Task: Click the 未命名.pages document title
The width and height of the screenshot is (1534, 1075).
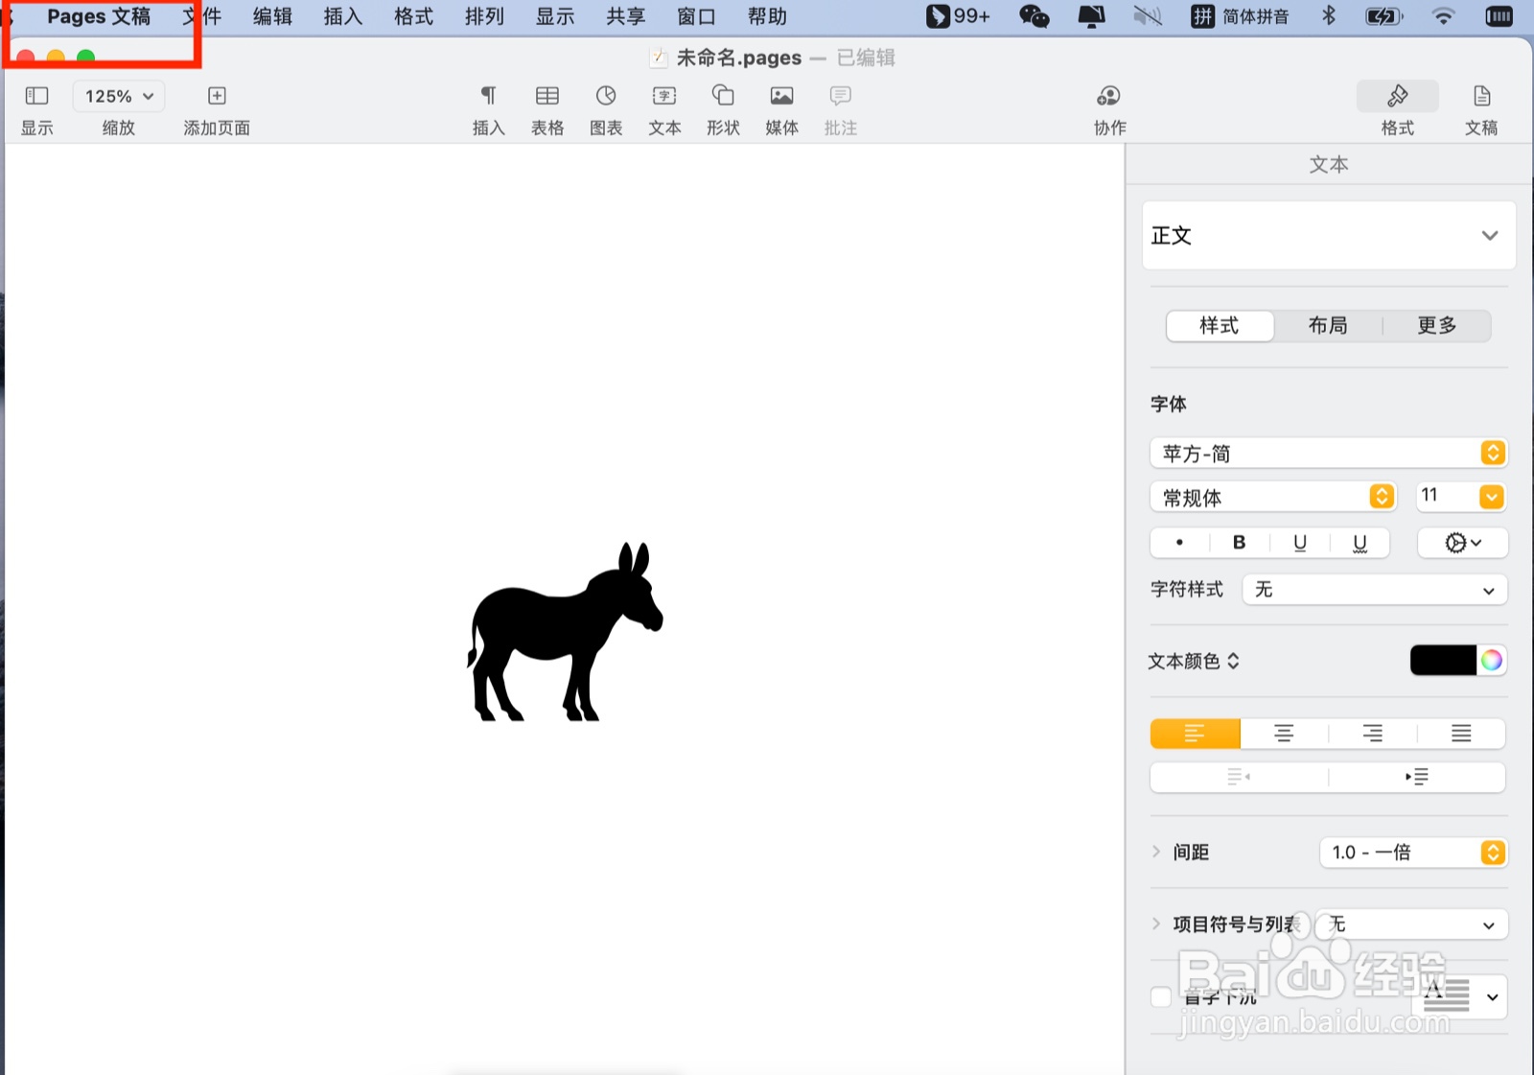Action: click(738, 58)
